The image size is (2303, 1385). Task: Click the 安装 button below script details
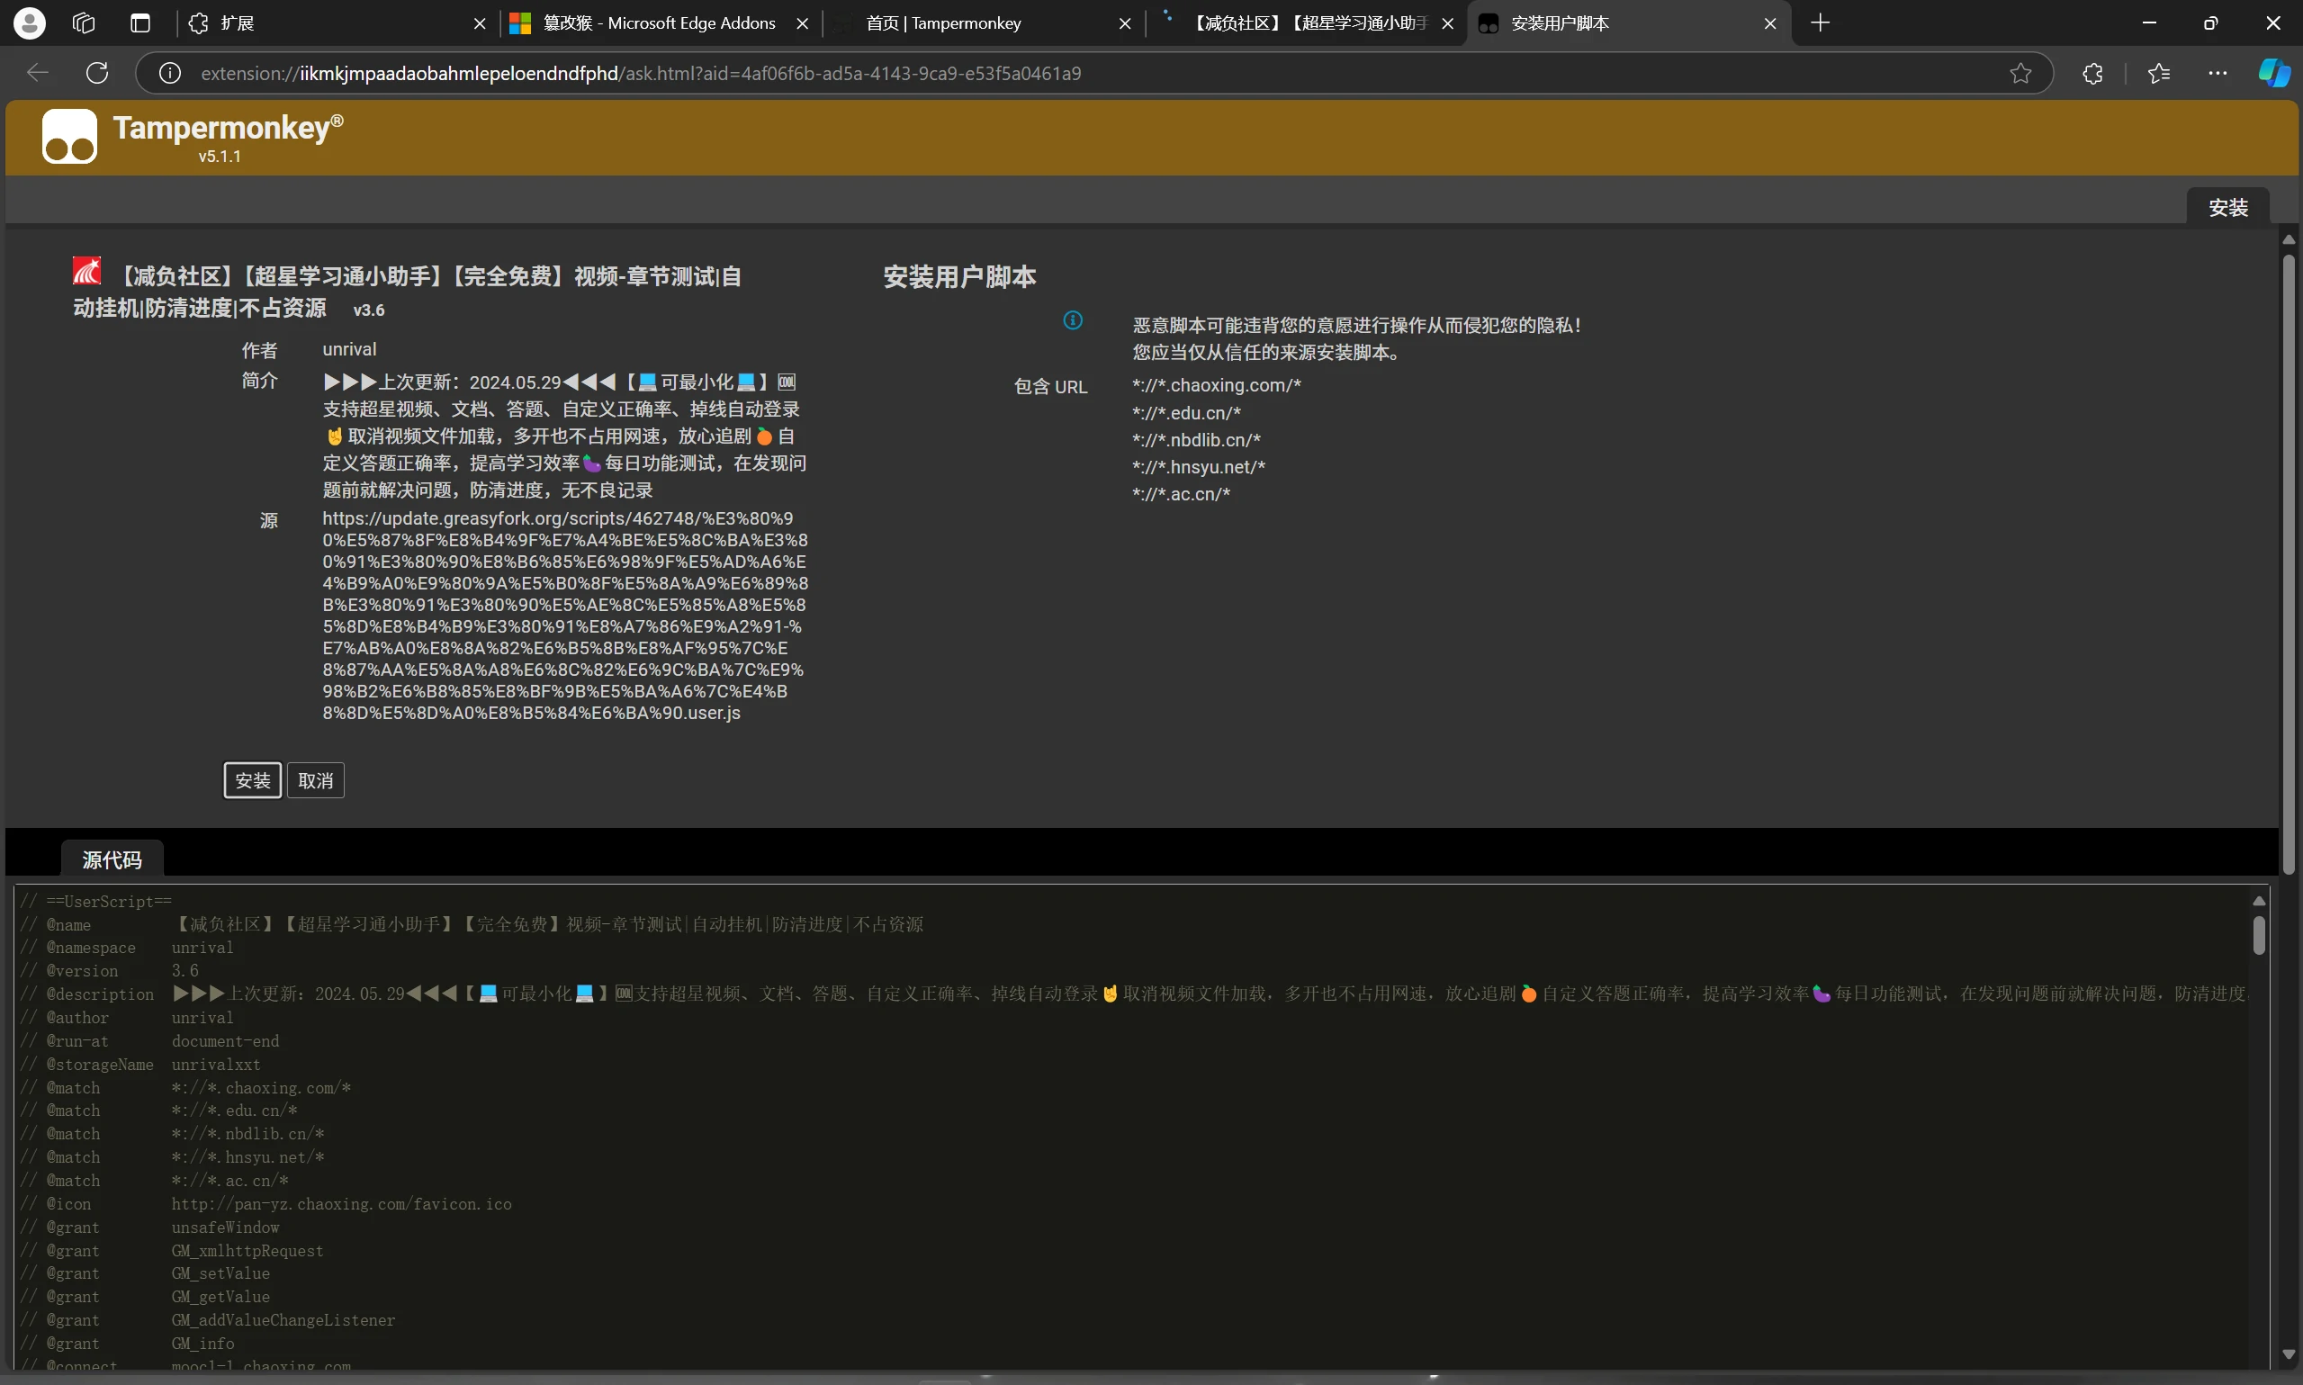252,780
